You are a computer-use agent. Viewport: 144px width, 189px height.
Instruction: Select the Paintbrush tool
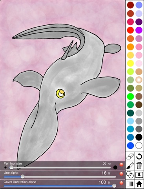[x=130, y=166]
